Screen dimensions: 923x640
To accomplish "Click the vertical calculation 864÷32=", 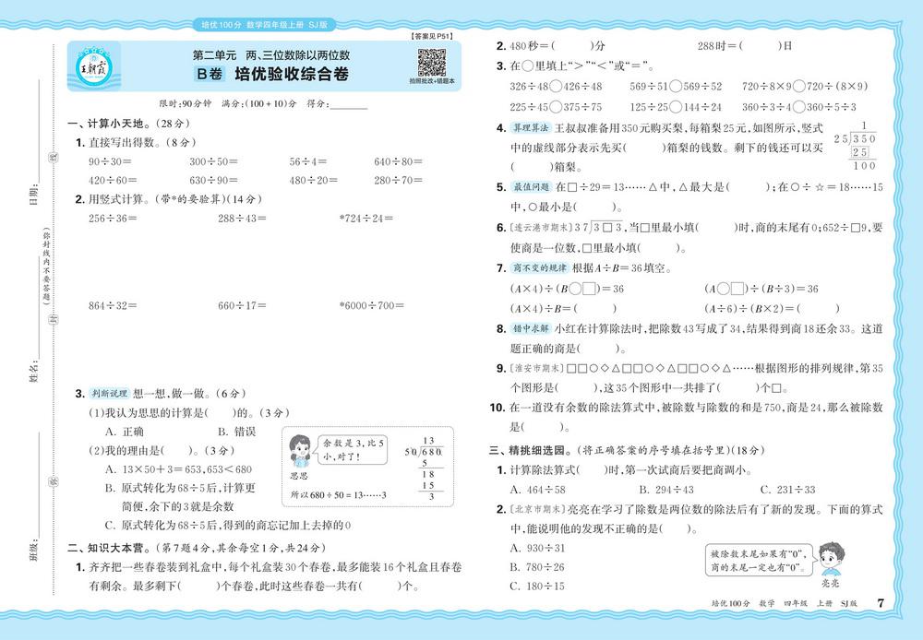I will (113, 305).
